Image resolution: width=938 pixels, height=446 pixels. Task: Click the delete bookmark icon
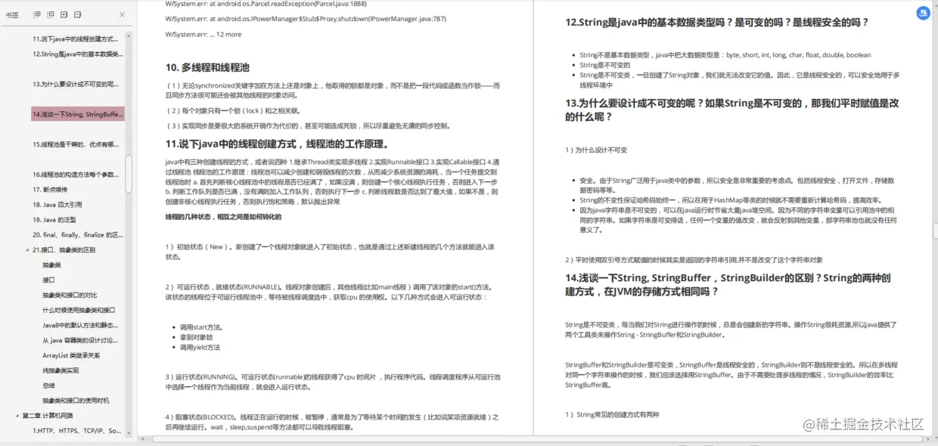78,14
